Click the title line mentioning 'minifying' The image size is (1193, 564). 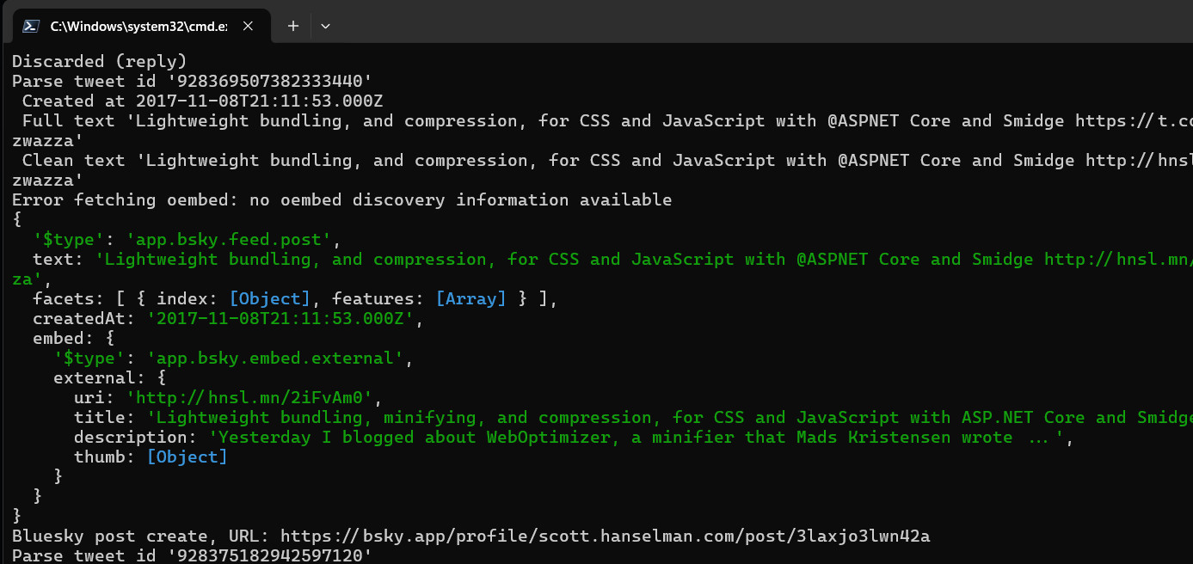coord(633,417)
